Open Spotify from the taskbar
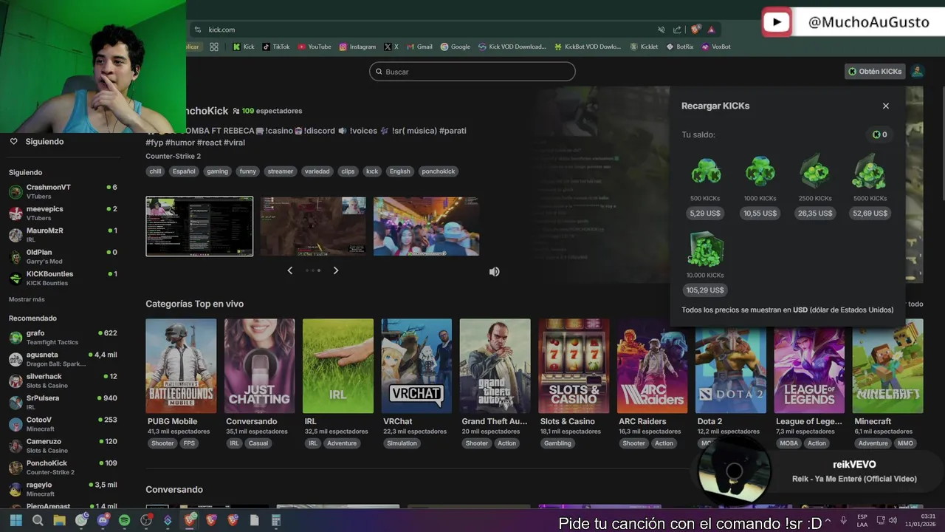Viewport: 945px width, 532px height. tap(125, 520)
